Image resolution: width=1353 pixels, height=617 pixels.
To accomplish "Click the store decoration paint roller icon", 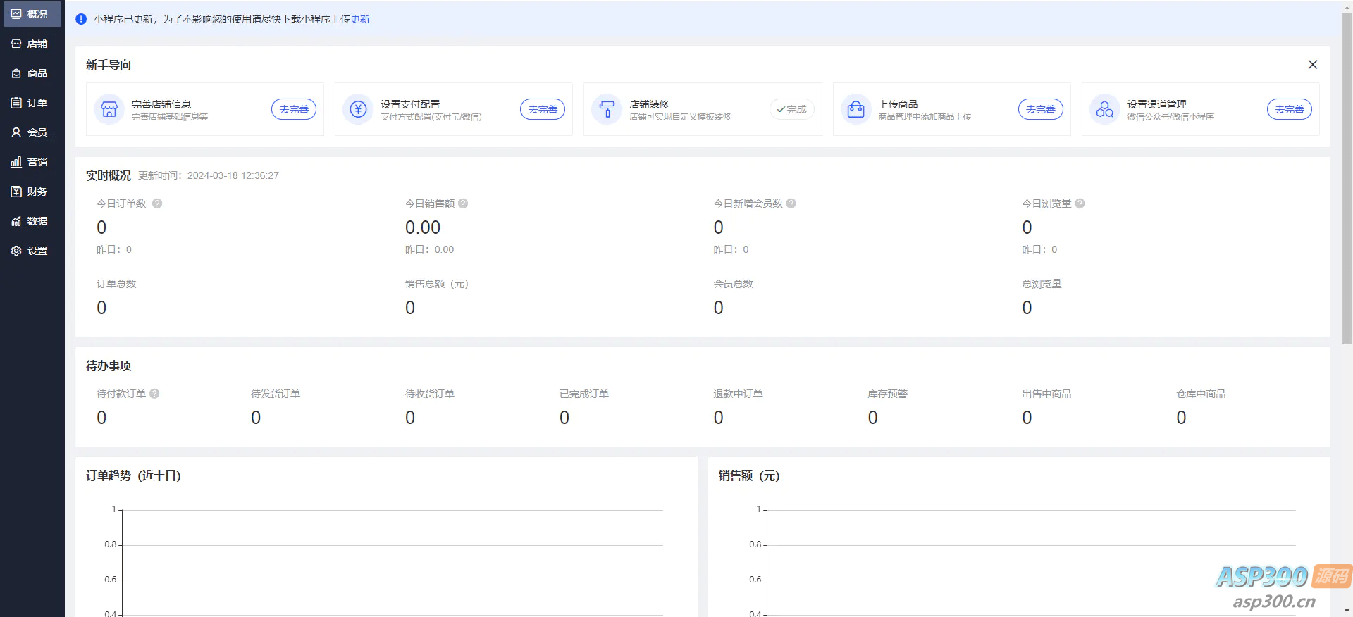I will 607,109.
